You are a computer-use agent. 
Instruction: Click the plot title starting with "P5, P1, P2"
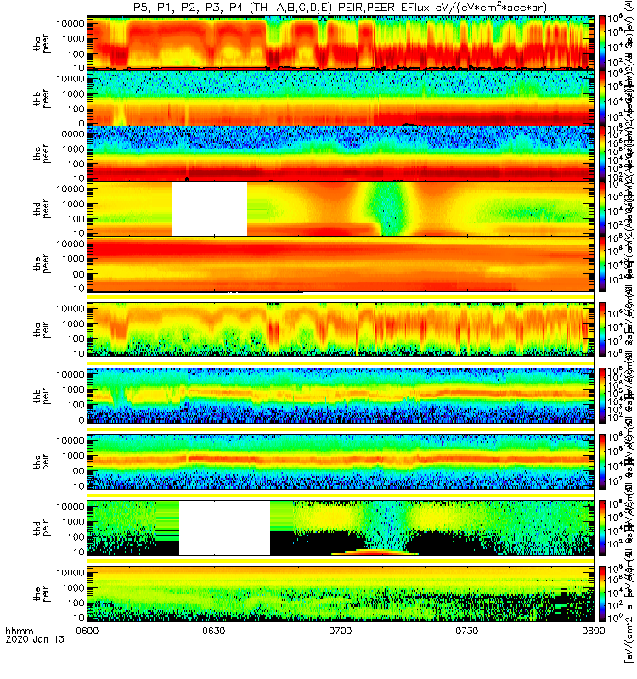341,8
